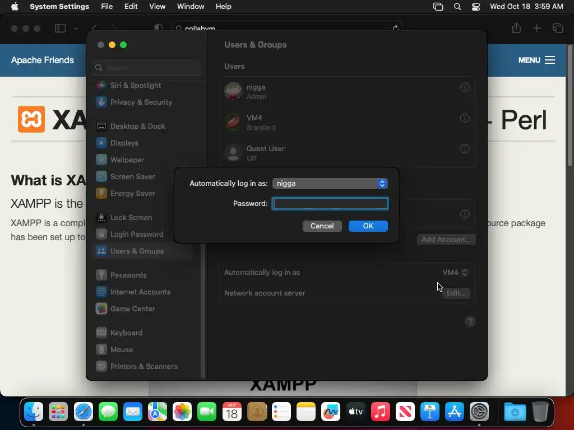Image resolution: width=574 pixels, height=430 pixels.
Task: Open Maps from the Dock
Action: tap(158, 412)
